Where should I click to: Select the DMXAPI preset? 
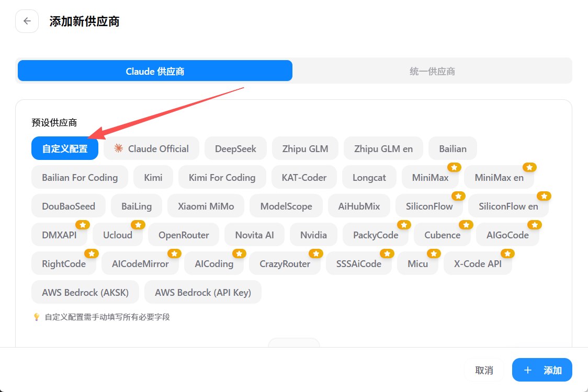59,235
